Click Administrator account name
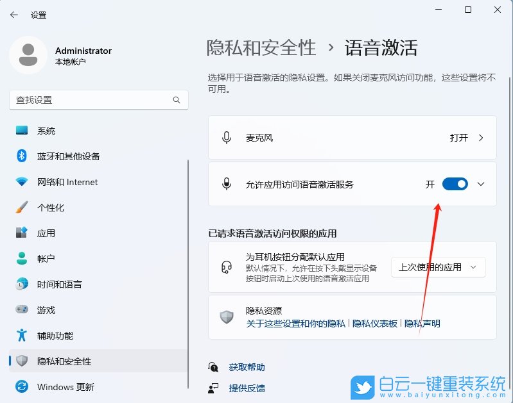The height and width of the screenshot is (403, 513). (x=83, y=51)
